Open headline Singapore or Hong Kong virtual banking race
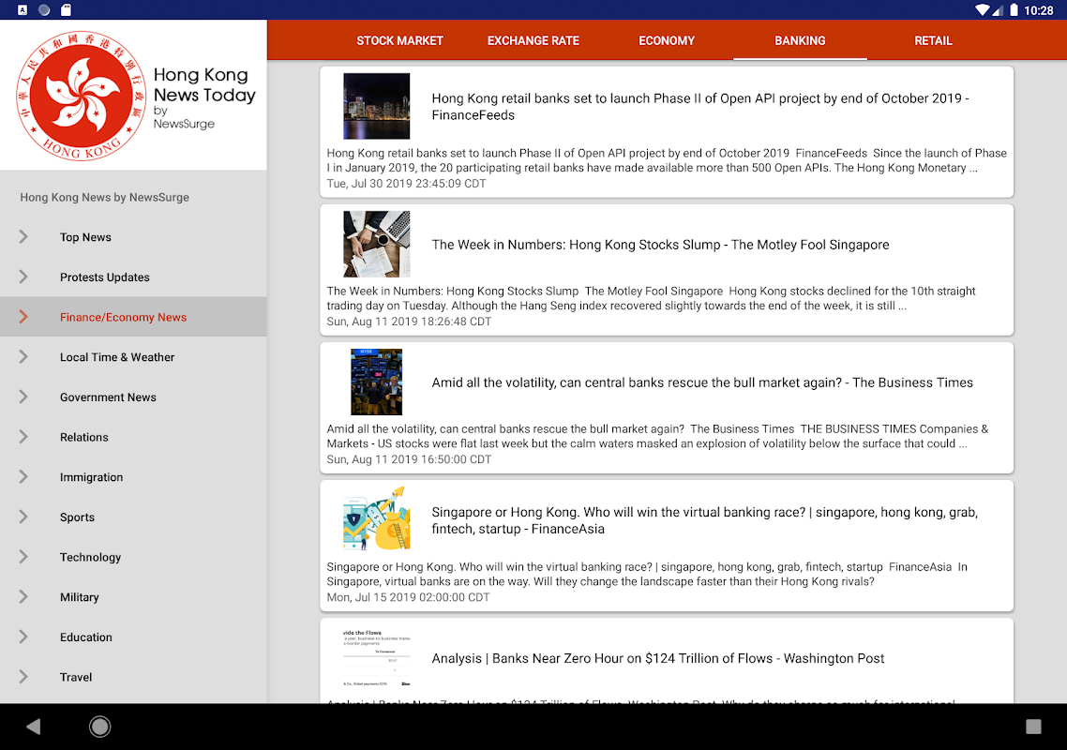The height and width of the screenshot is (750, 1067). point(704,520)
